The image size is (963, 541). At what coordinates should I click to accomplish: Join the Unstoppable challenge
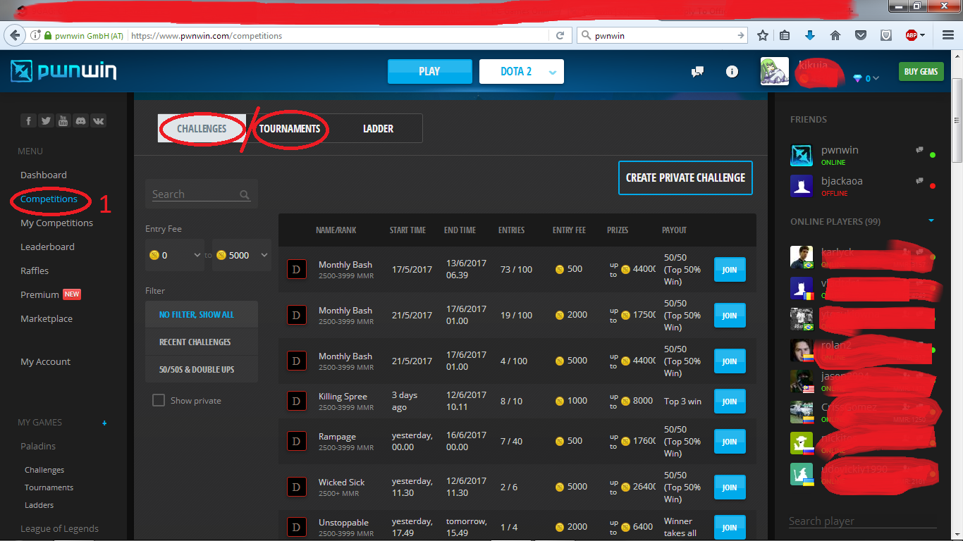click(x=730, y=528)
